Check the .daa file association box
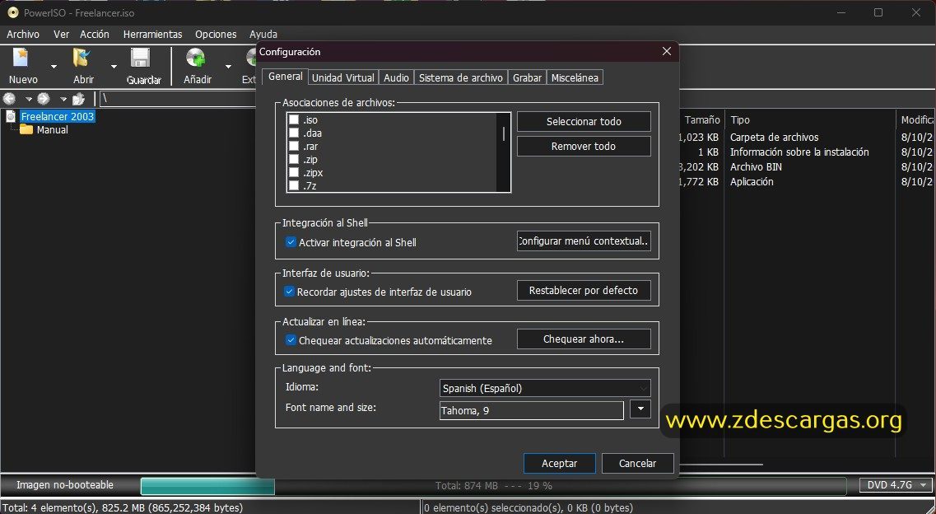Viewport: 936px width, 514px height. [294, 133]
